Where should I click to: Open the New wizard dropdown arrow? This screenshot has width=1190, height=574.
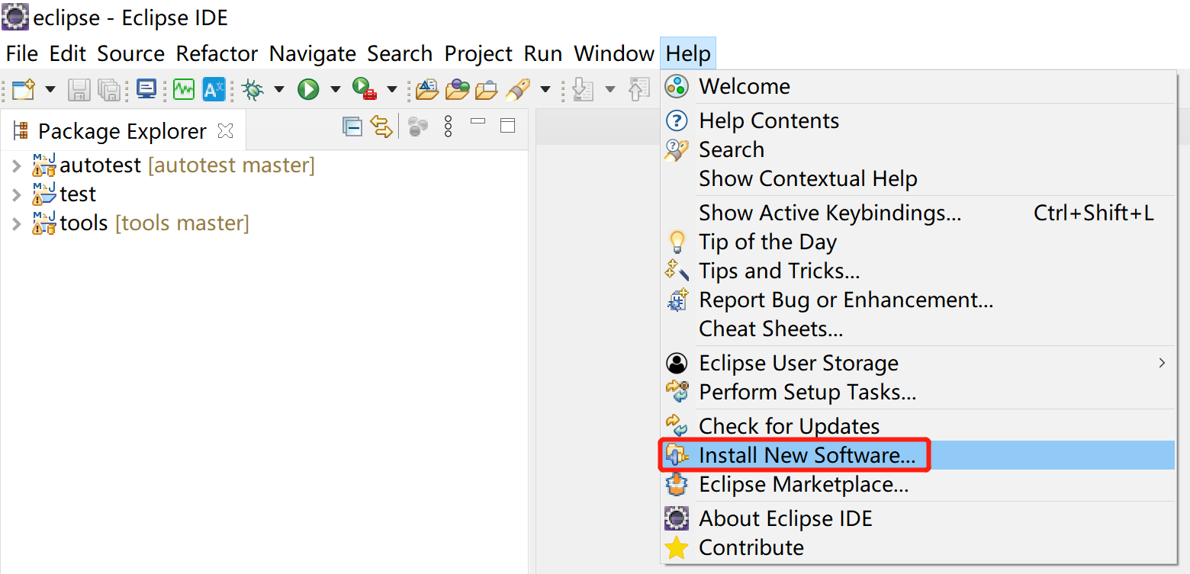click(x=50, y=89)
